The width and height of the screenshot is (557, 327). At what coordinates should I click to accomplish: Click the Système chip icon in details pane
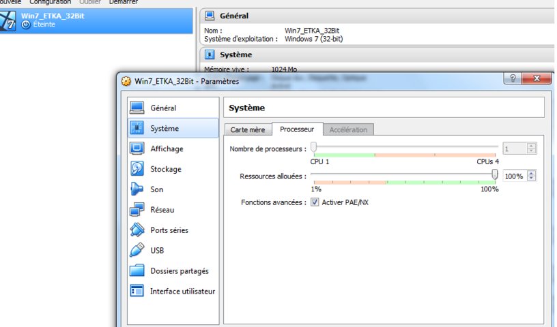click(x=210, y=54)
